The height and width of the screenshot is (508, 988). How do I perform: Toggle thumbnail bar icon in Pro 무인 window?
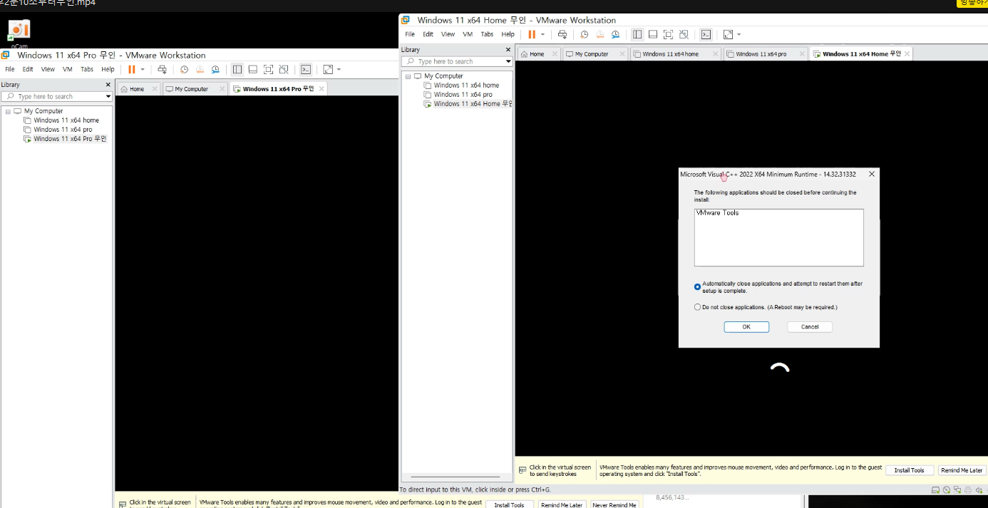tap(253, 69)
